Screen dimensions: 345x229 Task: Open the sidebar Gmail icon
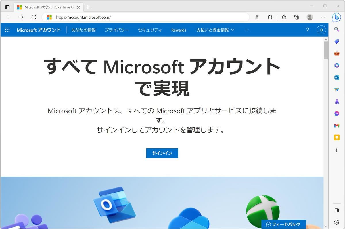(337, 126)
